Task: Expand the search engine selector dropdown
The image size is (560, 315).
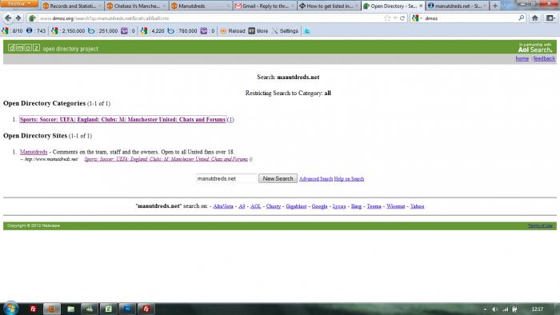Action: [417, 18]
